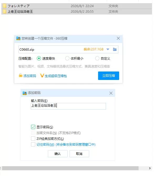
Task: Confirm the password with 确认
Action: point(58,154)
